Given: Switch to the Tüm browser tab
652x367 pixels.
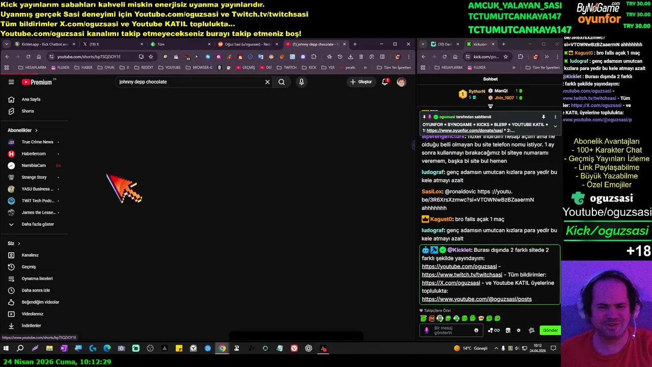Looking at the screenshot, I should pos(180,44).
